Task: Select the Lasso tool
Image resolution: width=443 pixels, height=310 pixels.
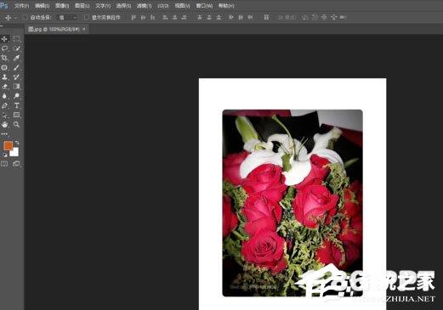Action: point(4,48)
